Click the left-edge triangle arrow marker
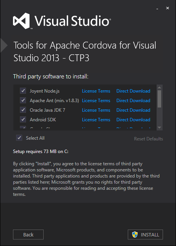This screenshot has width=176, height=246. pyautogui.click(x=4, y=46)
